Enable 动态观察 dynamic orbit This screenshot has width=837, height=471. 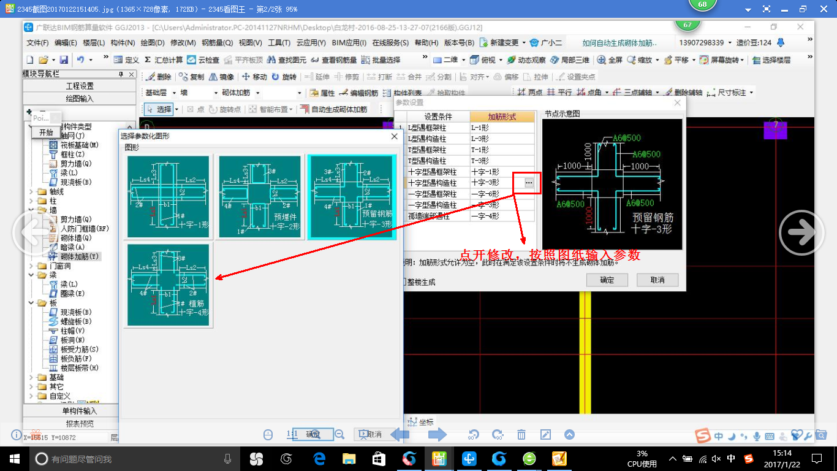coord(526,60)
